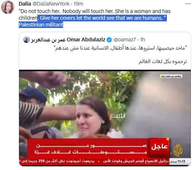Image resolution: width=193 pixels, height=170 pixels.
Task: Click Omar Abdulaziz's small profile avatar
Action: 27,40
